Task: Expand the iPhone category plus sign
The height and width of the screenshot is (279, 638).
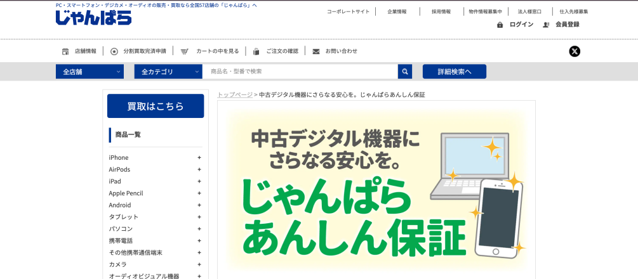Action: [x=199, y=158]
